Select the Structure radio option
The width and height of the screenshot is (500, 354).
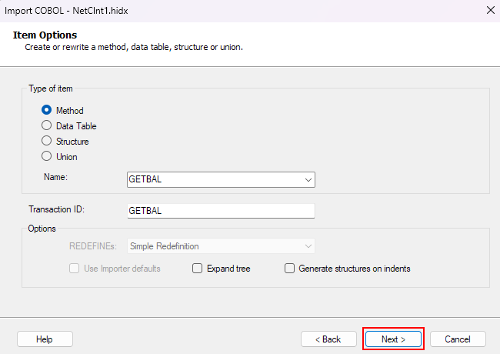[46, 142]
